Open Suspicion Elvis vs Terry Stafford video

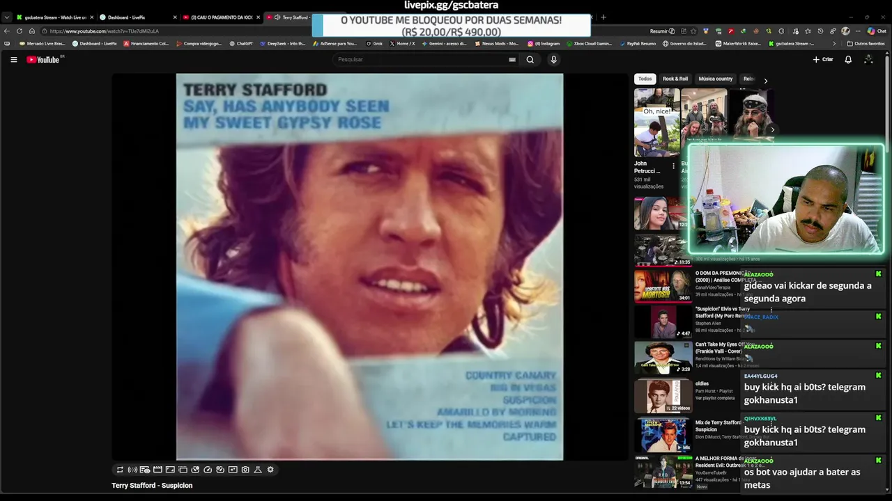pyautogui.click(x=663, y=322)
